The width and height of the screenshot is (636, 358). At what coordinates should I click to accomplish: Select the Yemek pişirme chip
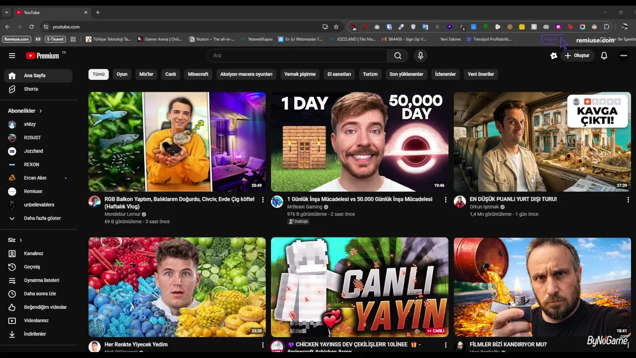pos(300,74)
